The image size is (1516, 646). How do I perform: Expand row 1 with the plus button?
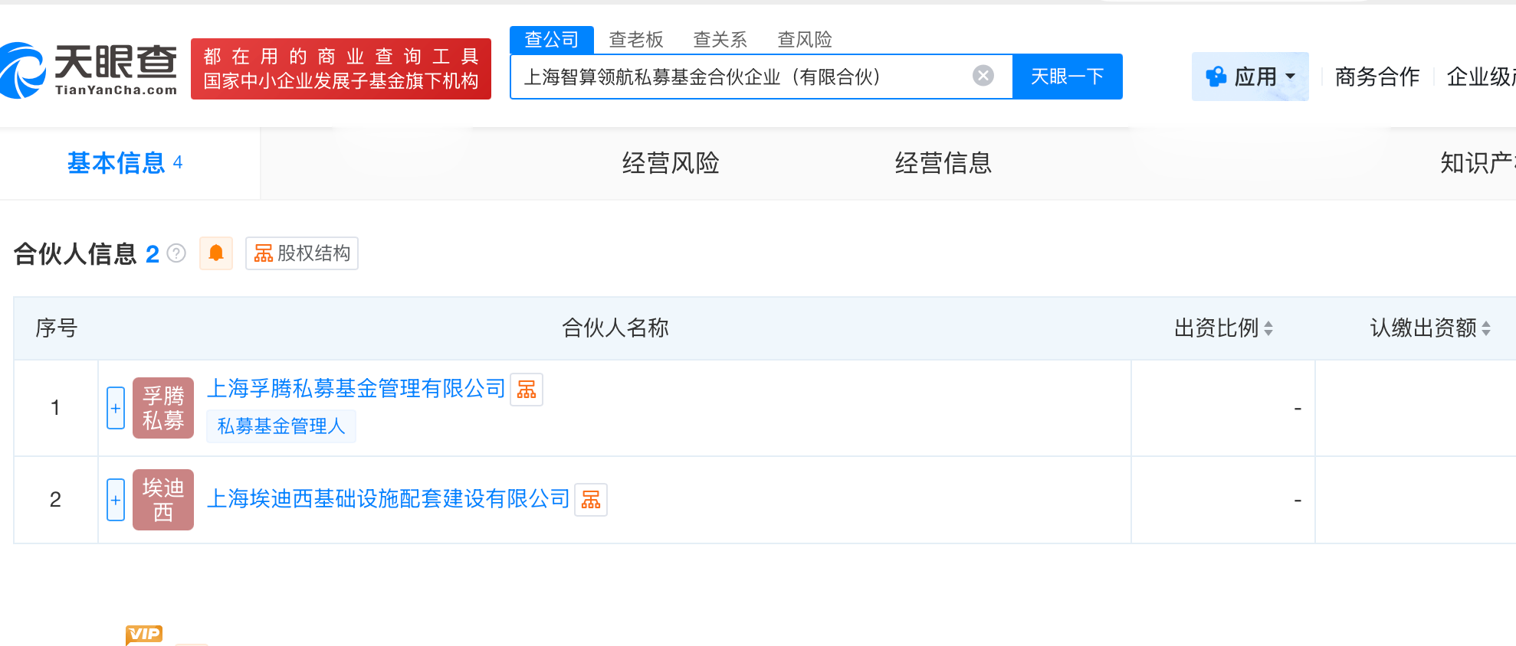click(x=116, y=408)
